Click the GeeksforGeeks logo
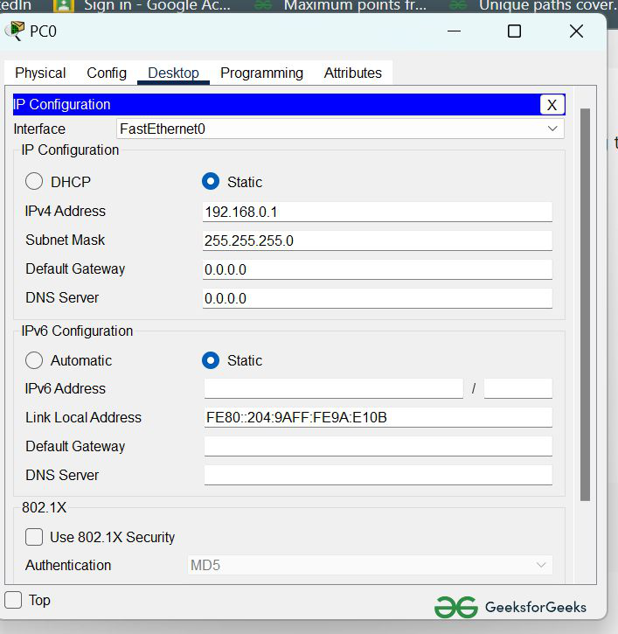The width and height of the screenshot is (618, 634). point(510,607)
